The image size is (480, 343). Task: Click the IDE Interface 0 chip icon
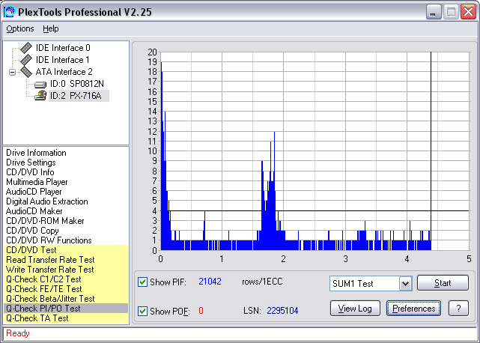tap(26, 48)
